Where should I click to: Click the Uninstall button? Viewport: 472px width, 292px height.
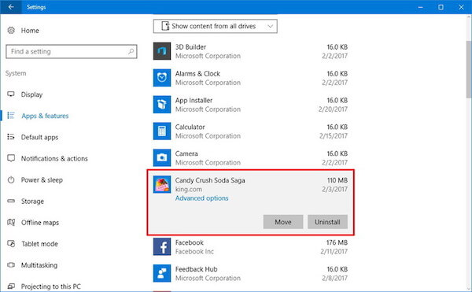327,222
